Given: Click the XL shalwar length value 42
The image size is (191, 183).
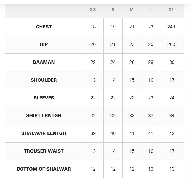Looking at the screenshot, I should click(x=172, y=133).
